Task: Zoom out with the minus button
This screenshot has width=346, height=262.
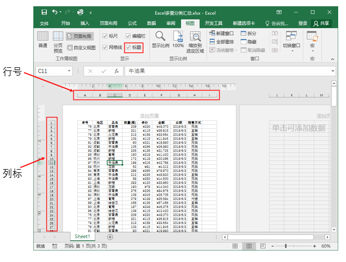Action: click(x=273, y=246)
